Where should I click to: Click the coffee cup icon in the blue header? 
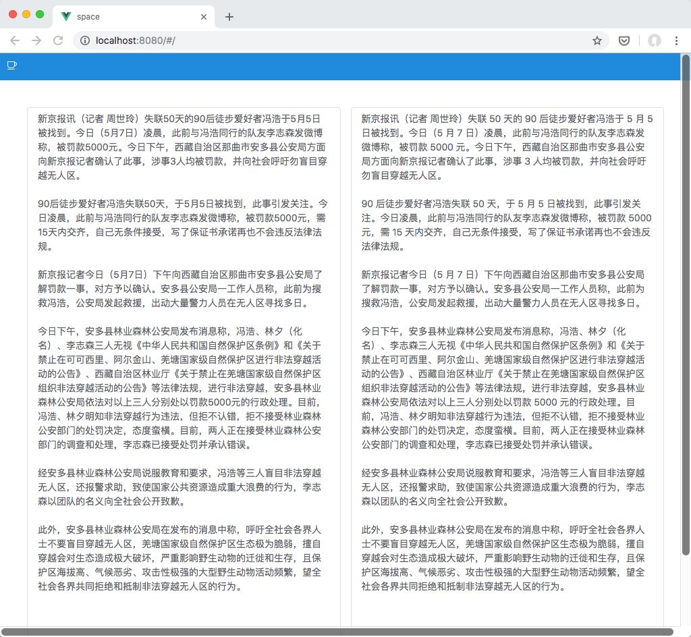coord(11,65)
